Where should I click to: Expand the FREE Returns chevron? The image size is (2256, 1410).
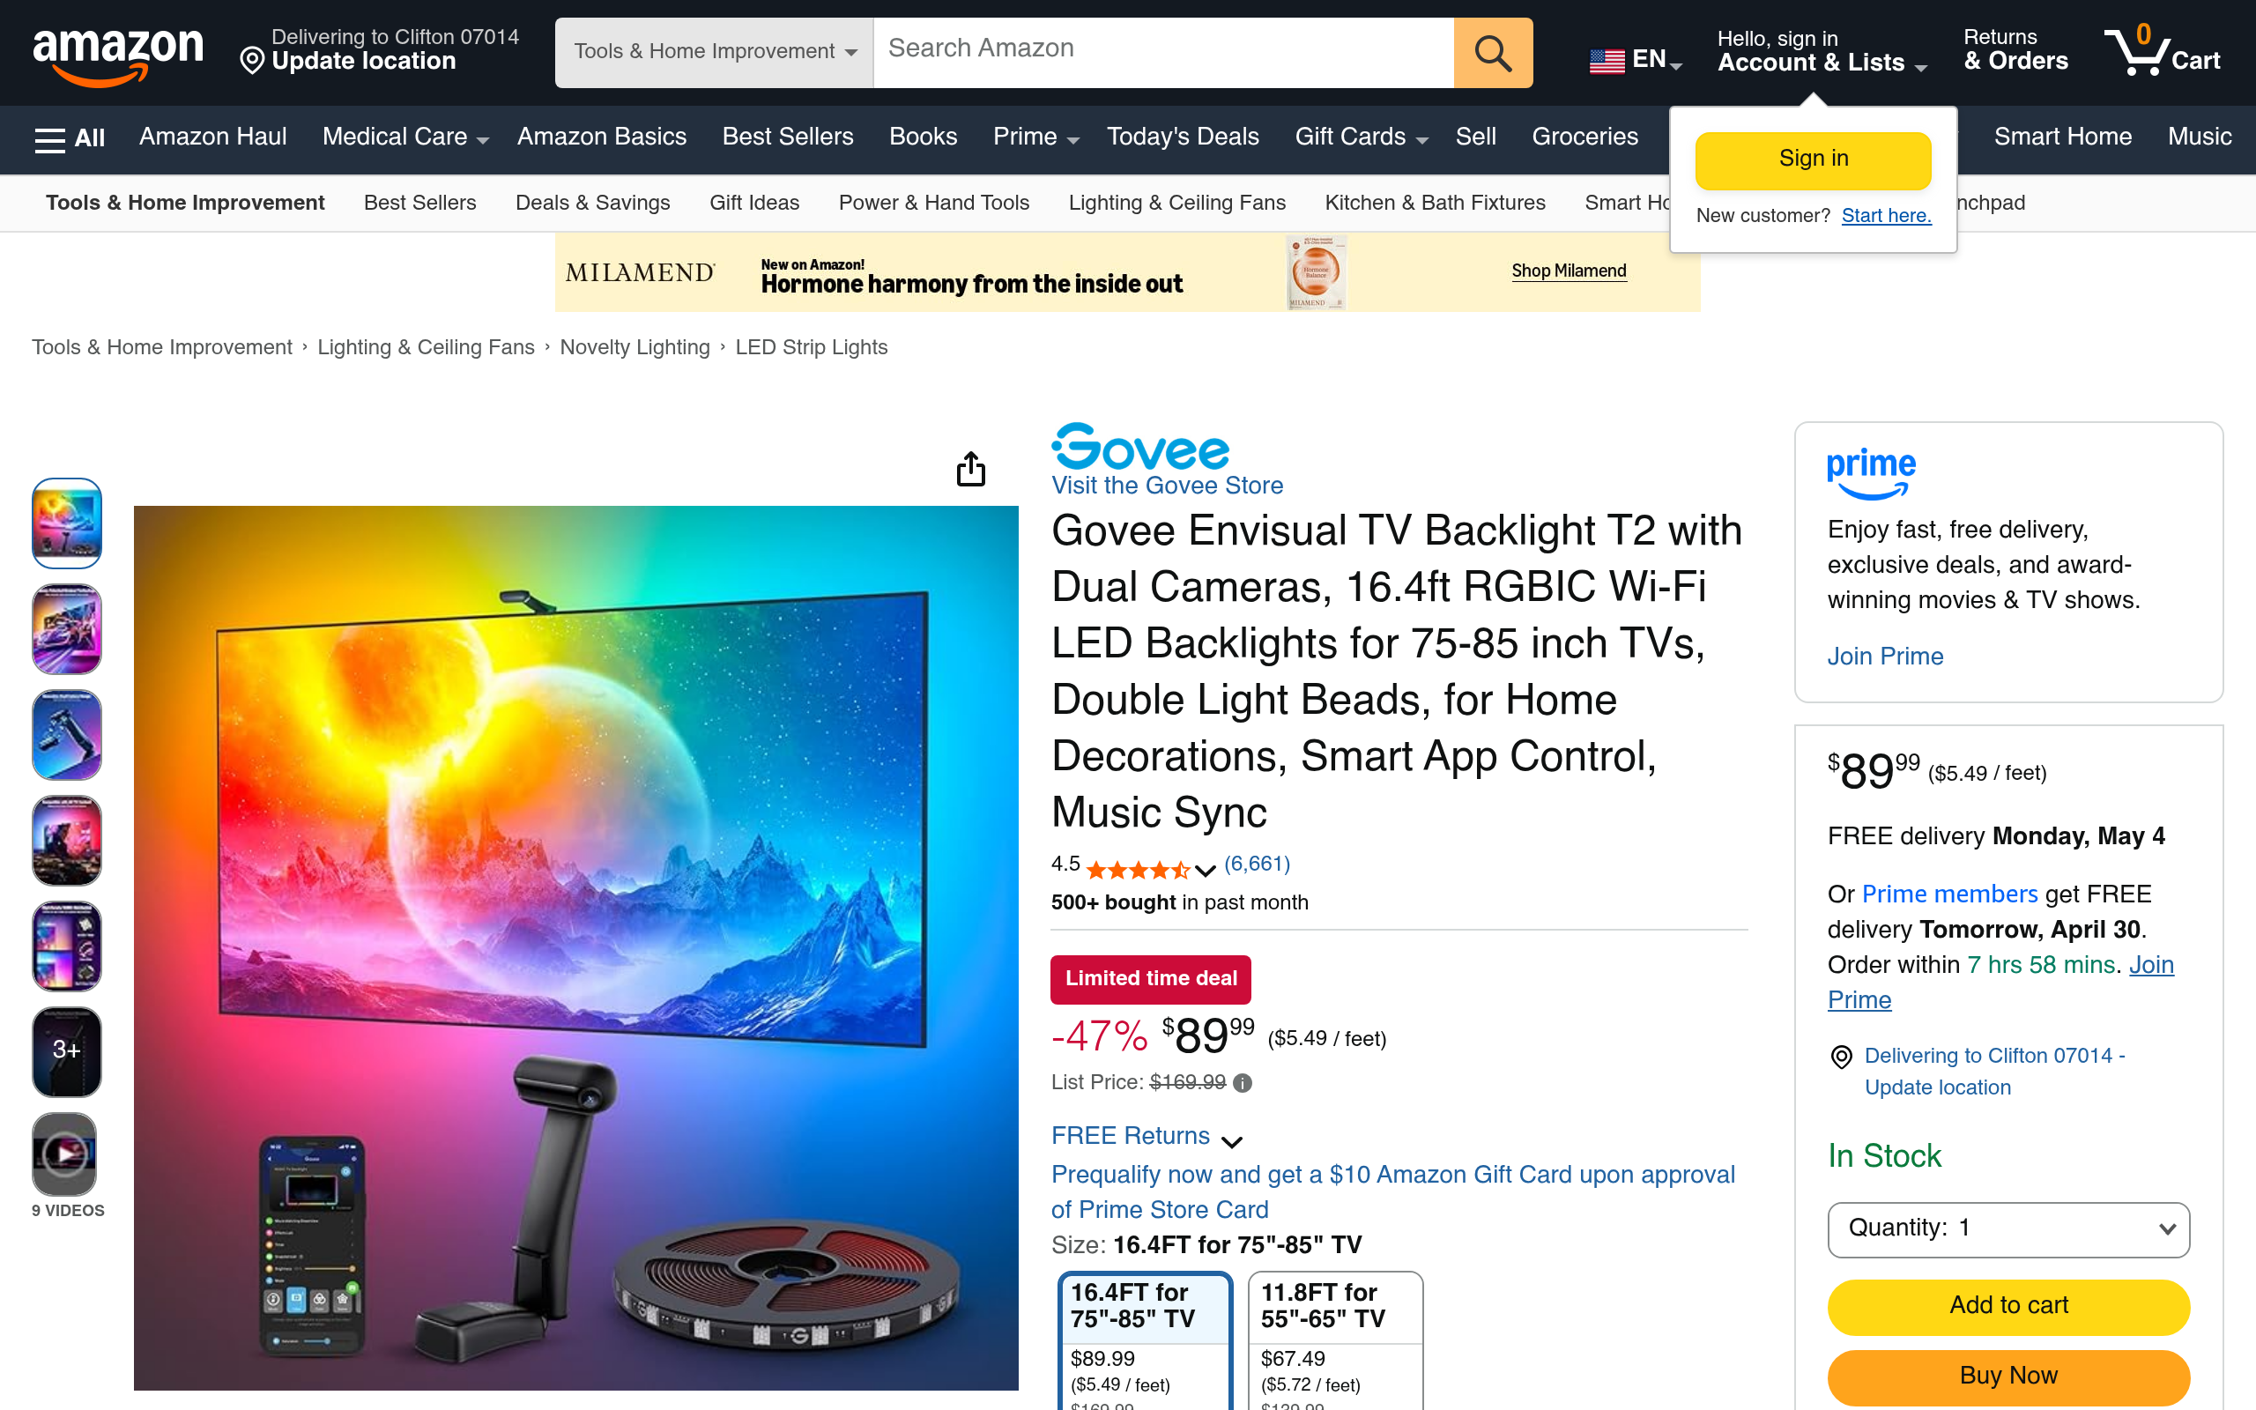point(1231,1141)
